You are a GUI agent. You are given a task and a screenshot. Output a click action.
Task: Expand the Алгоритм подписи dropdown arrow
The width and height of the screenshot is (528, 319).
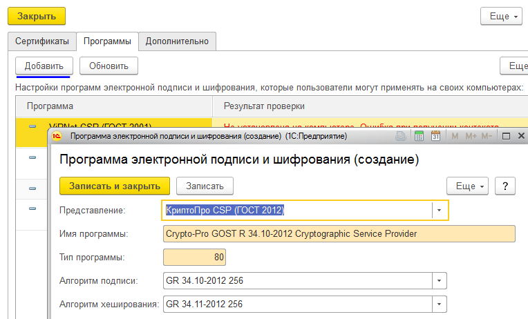[439, 280]
